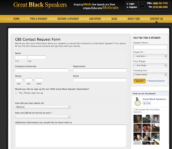Viewport: 172px width, 149px height.
Task: Click the first Facebook fan photo, top row
Action: 138,119
